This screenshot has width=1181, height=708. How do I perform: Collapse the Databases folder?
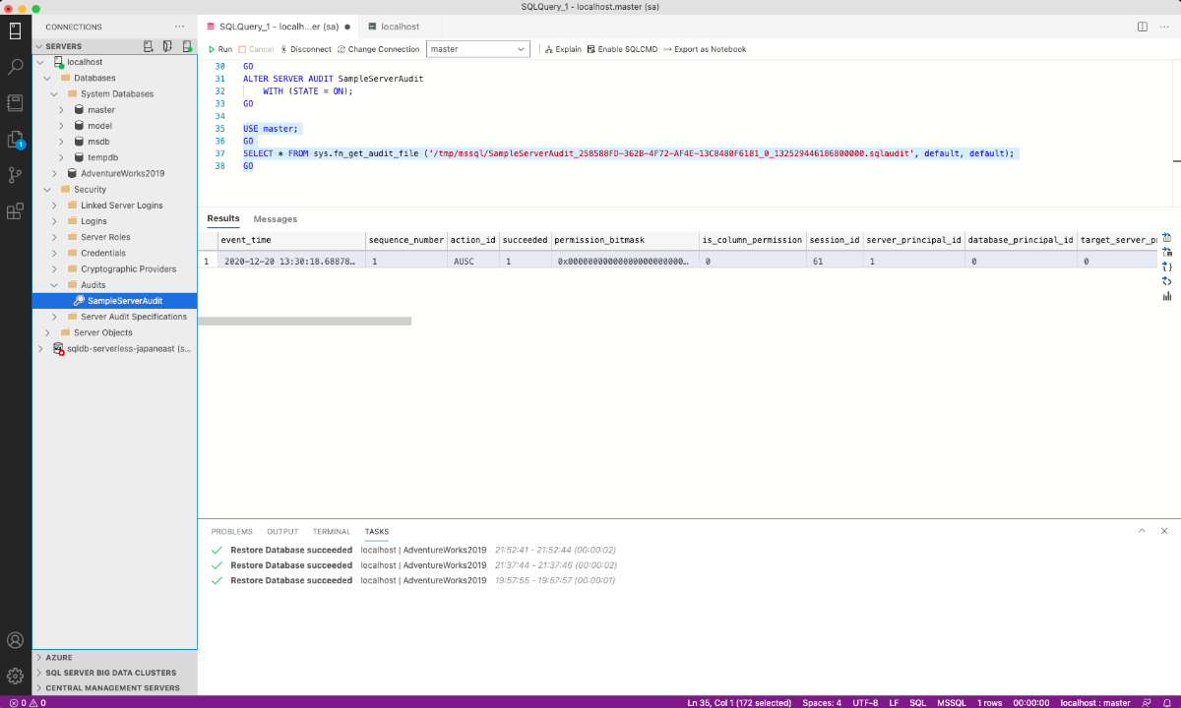[x=47, y=78]
